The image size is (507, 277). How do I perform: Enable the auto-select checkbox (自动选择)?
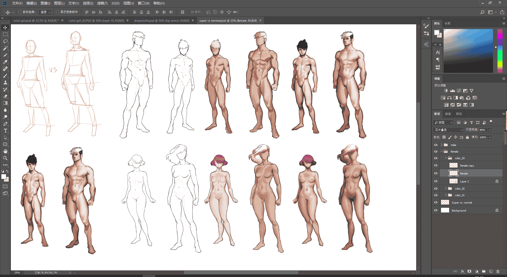20,12
